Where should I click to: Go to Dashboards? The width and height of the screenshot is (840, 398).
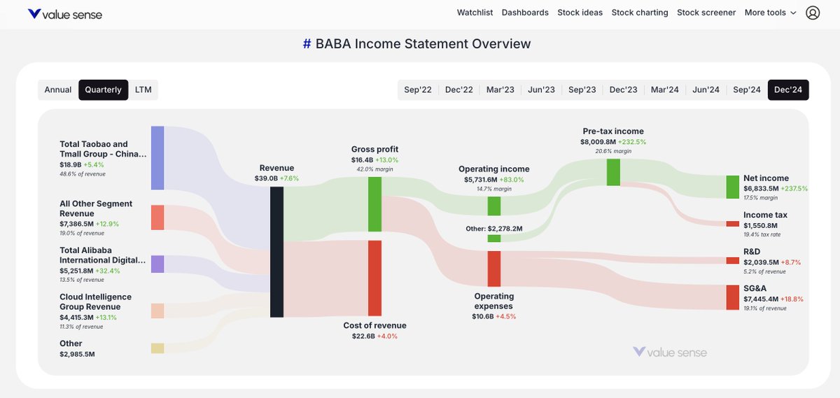click(525, 13)
